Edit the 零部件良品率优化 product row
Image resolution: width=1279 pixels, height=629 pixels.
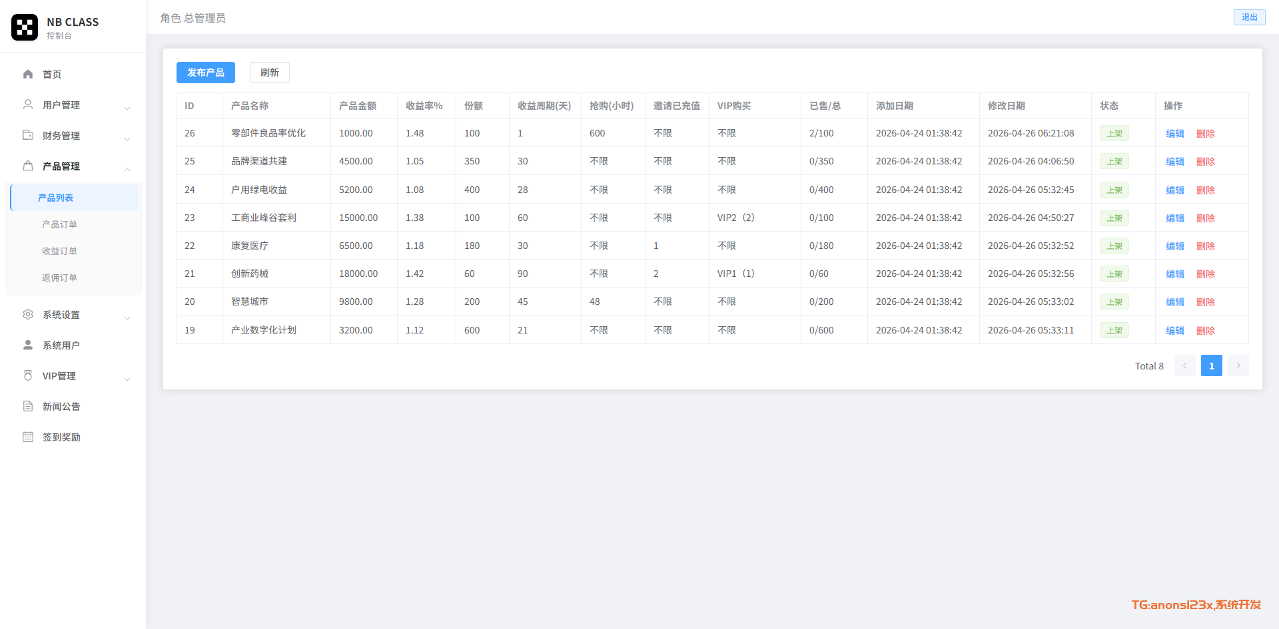click(1174, 133)
